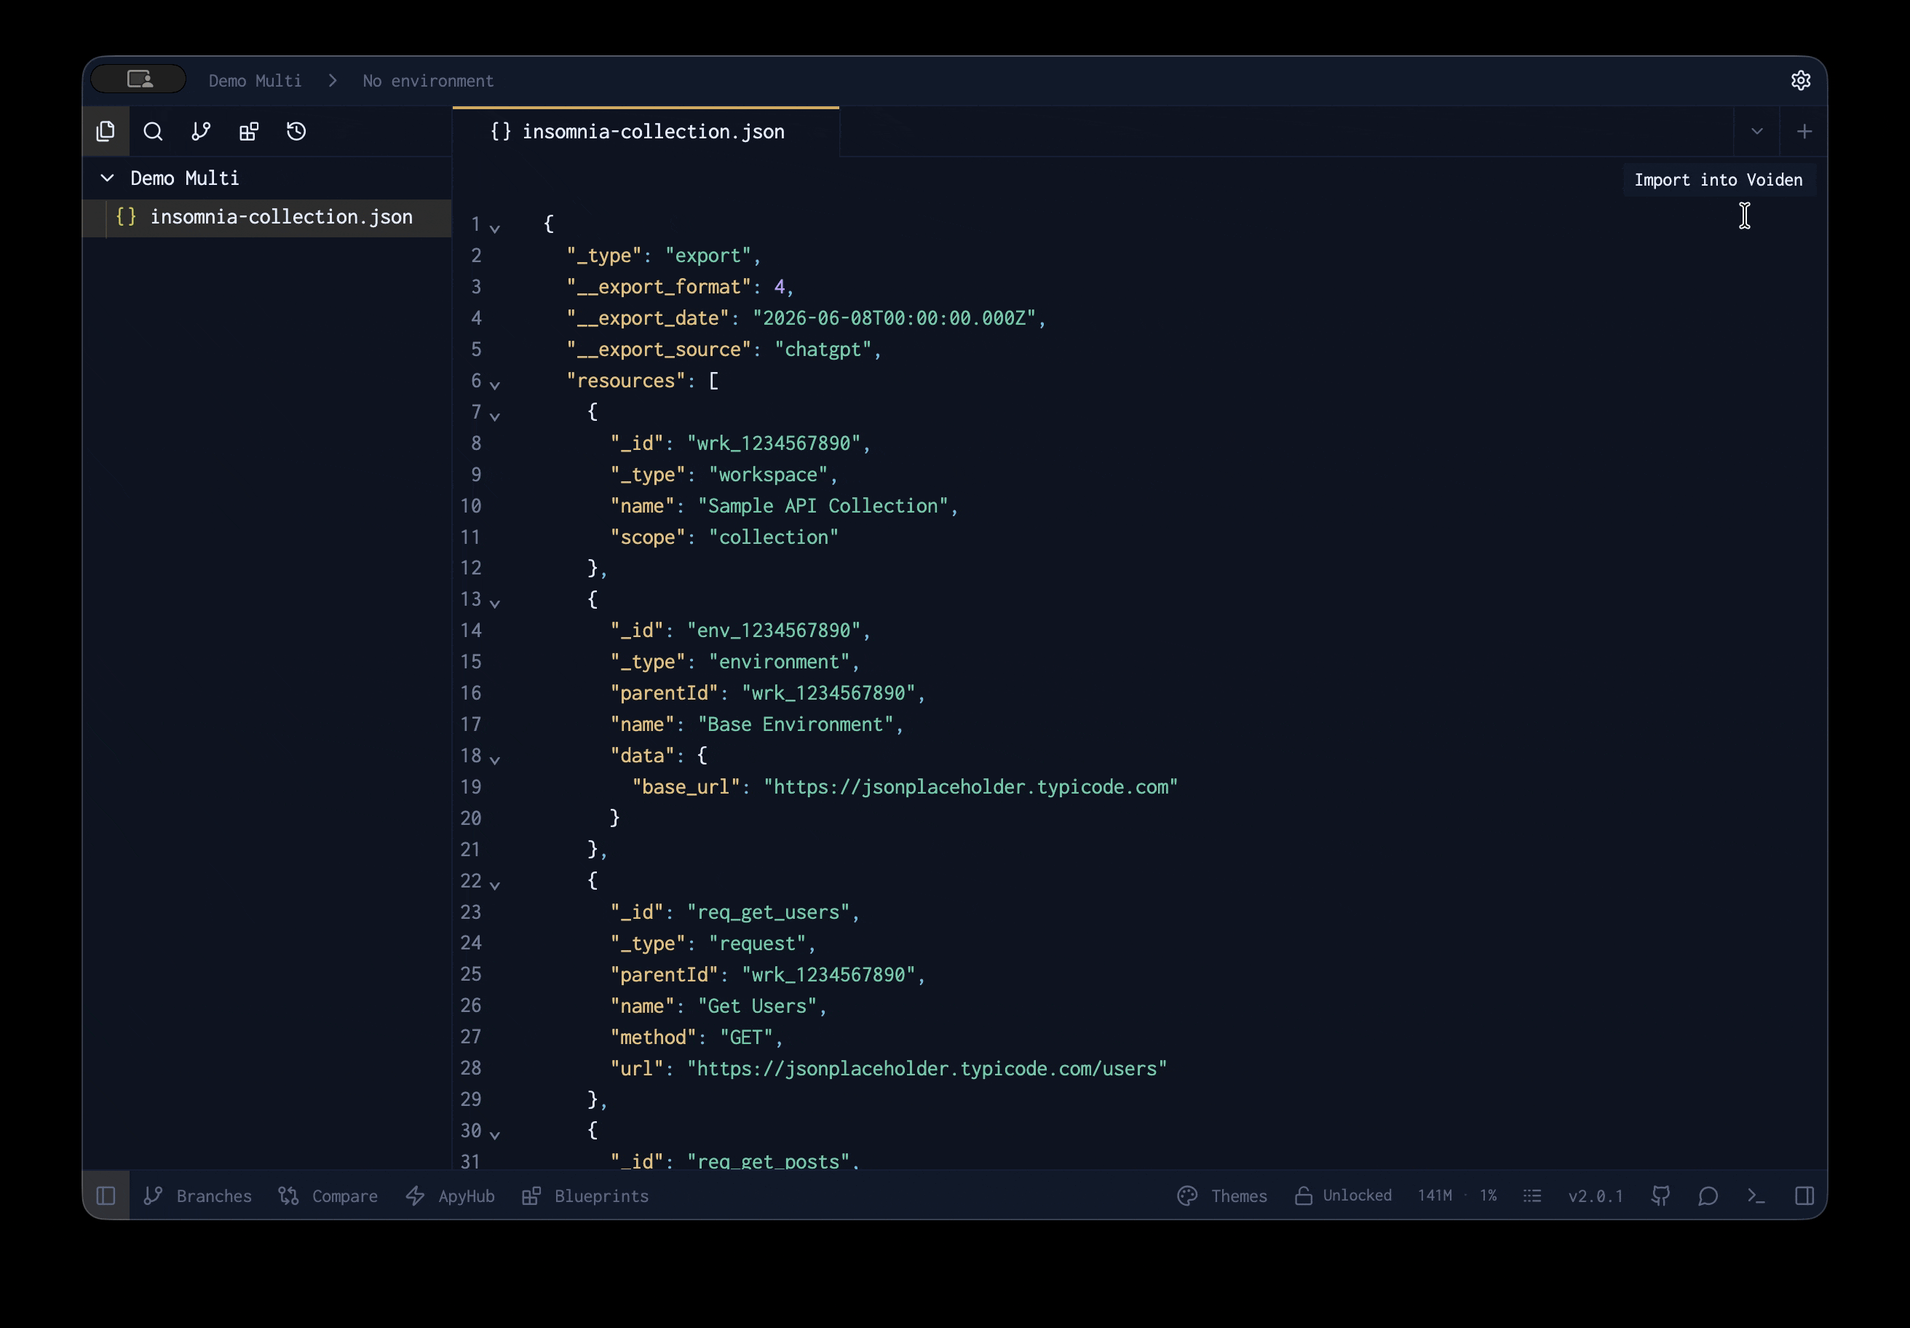Viewport: 1910px width, 1328px height.
Task: Open Blueprints in status bar
Action: (585, 1195)
